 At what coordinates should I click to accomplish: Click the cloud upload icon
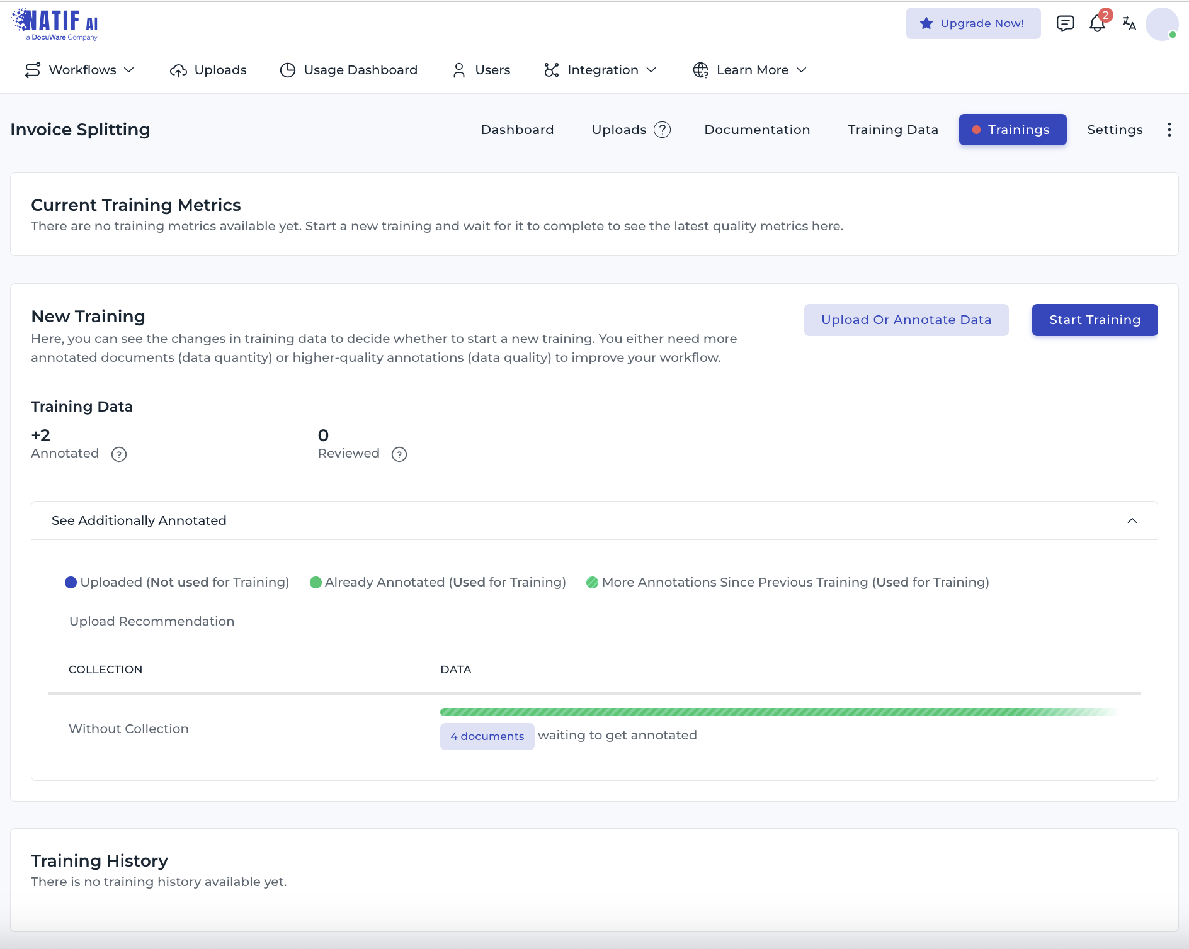[x=178, y=70]
